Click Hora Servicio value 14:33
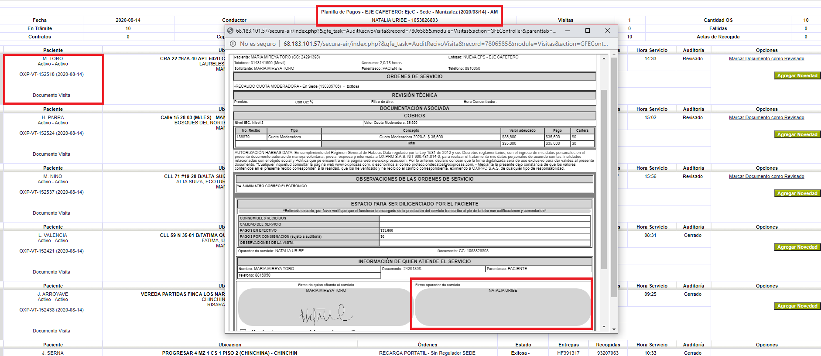Viewport: 821px width, 356px height. 650,58
